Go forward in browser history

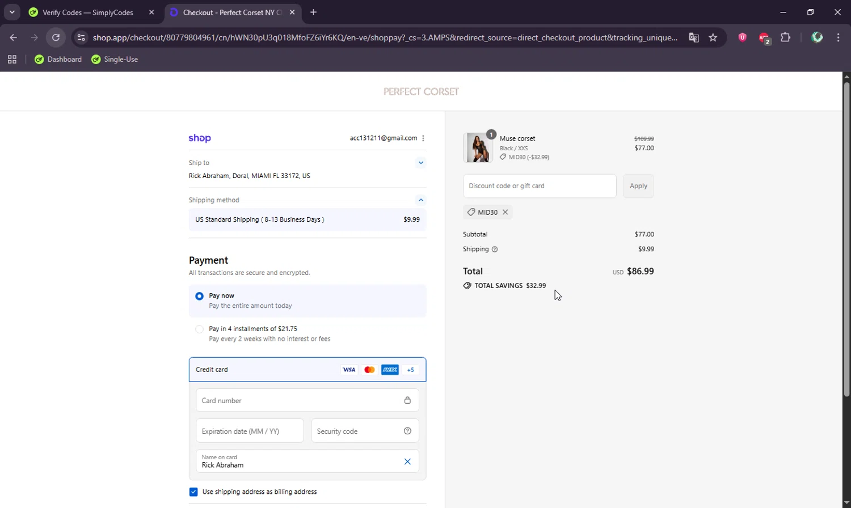point(35,37)
